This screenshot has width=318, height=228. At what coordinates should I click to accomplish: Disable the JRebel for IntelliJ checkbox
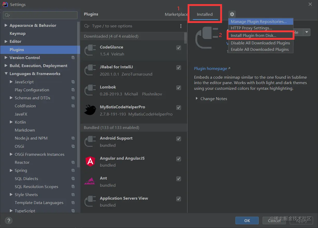179,68
